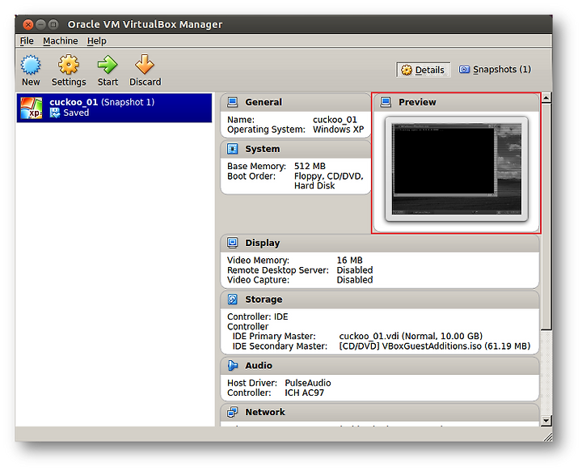This screenshot has width=582, height=471.
Task: Click the General section header
Action: [x=296, y=102]
